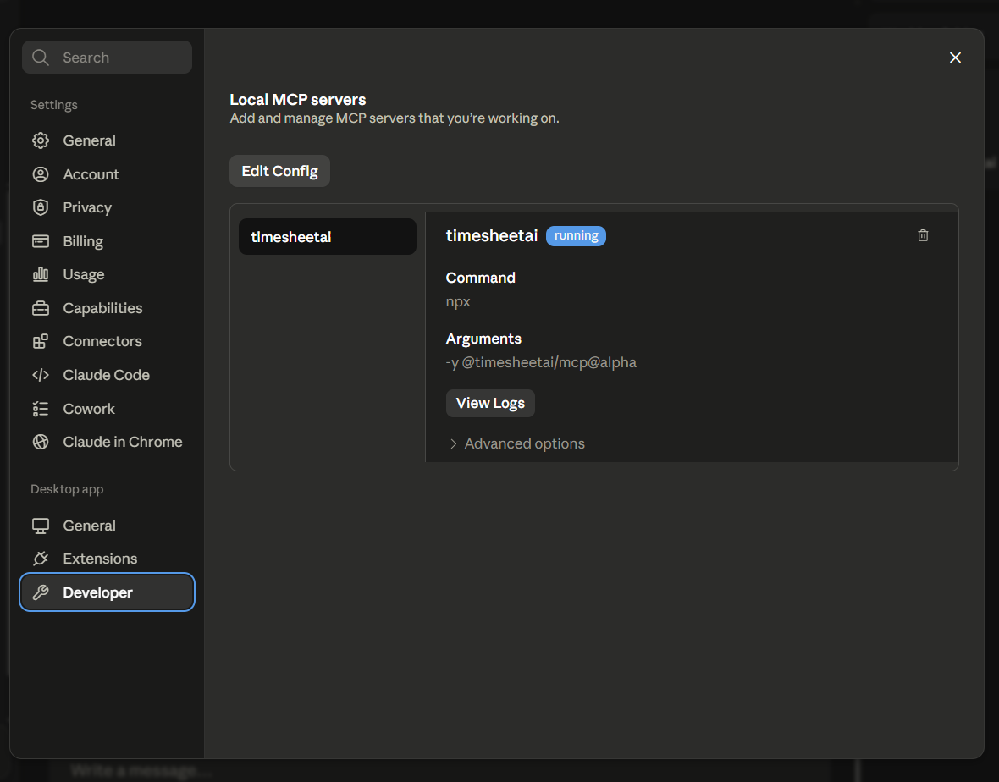Focus the Search settings field
Screen dimensions: 999x782
[107, 58]
